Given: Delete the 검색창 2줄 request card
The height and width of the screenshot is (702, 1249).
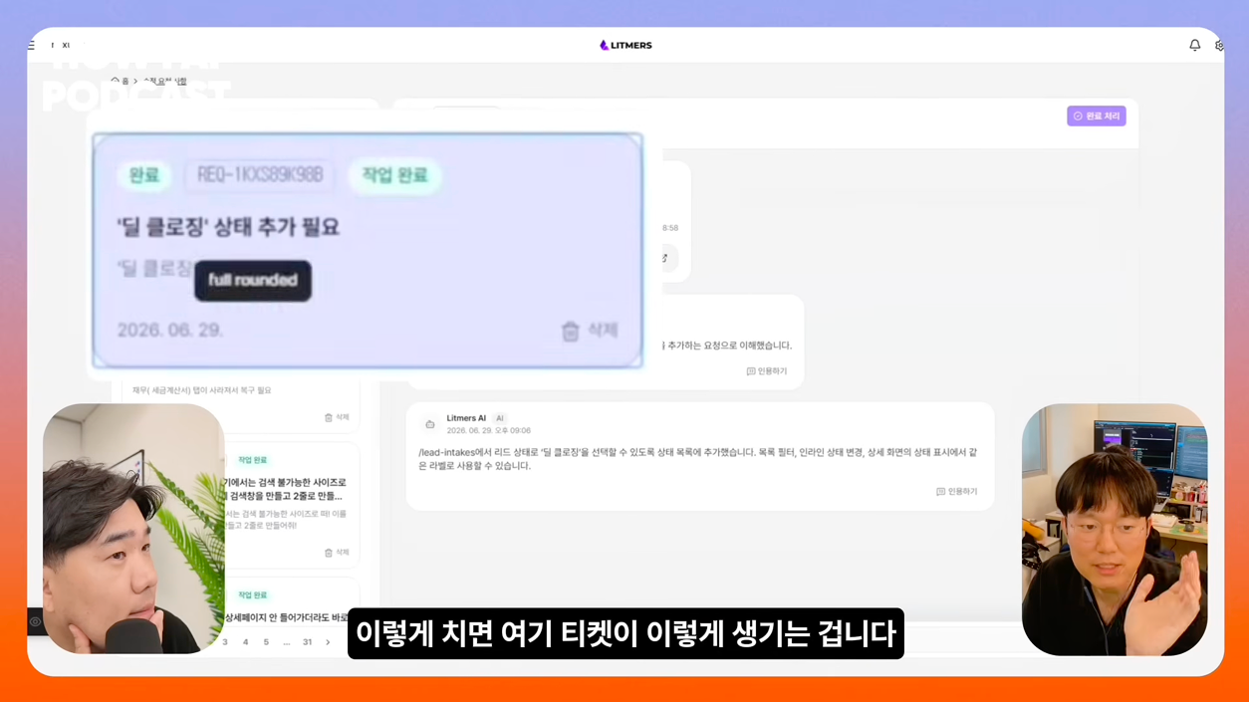Looking at the screenshot, I should click(337, 552).
